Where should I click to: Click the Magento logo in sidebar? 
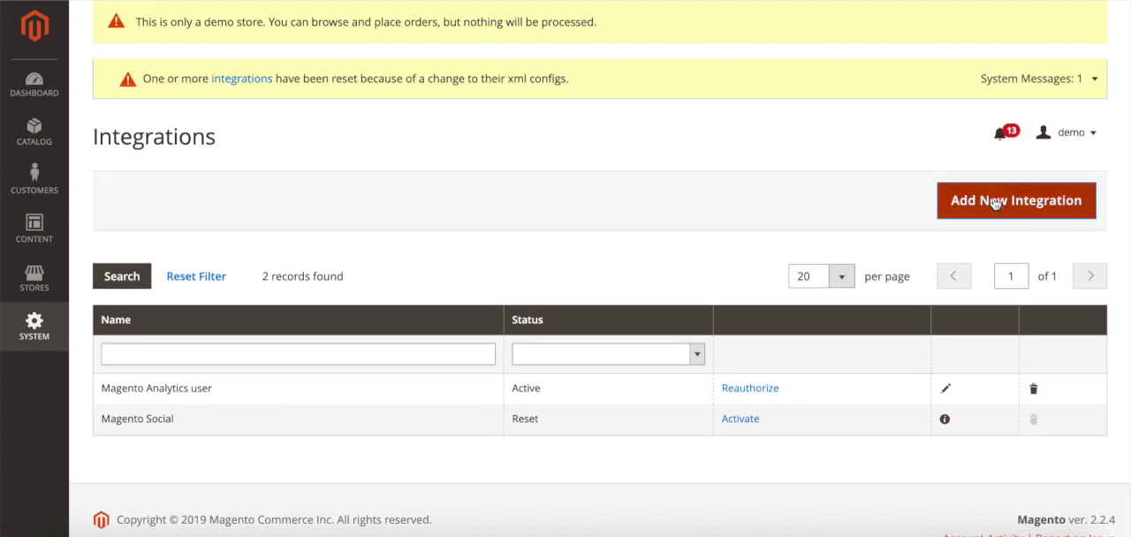(34, 26)
